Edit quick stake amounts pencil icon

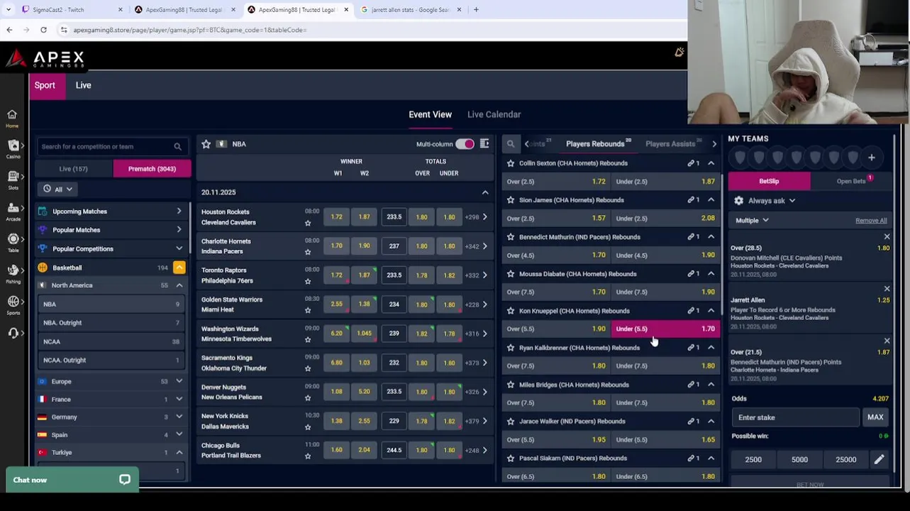(879, 459)
